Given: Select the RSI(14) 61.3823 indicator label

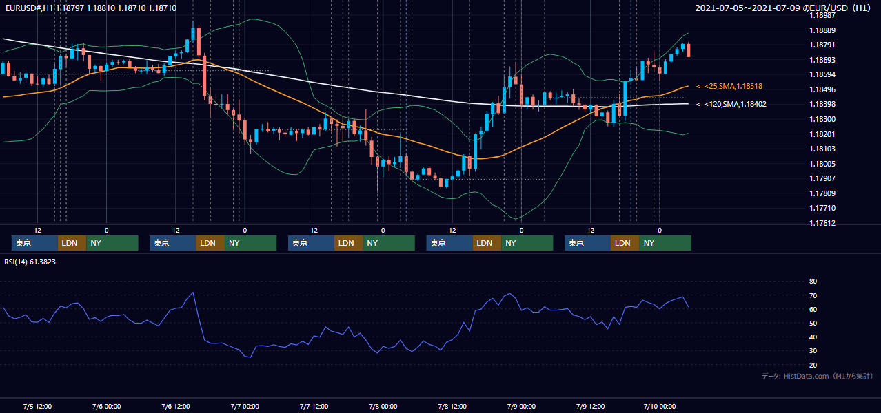Looking at the screenshot, I should (x=30, y=261).
